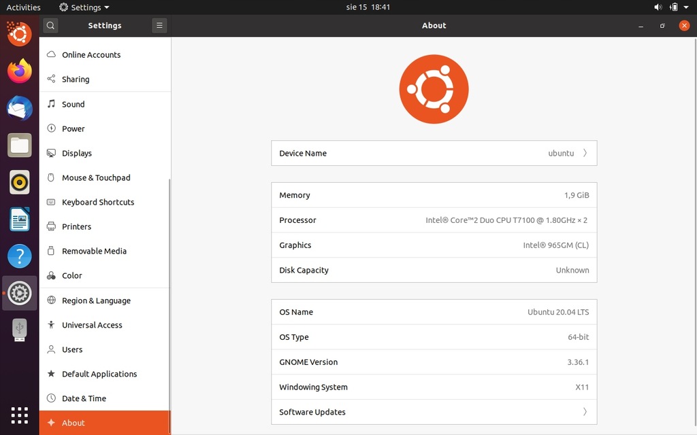Image resolution: width=697 pixels, height=435 pixels.
Task: Open the system menu arrow in top bar
Action: click(x=686, y=7)
